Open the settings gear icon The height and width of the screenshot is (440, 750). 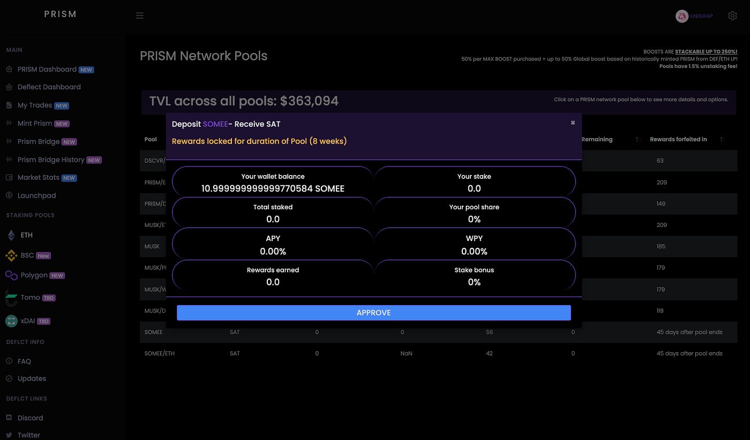click(x=732, y=16)
